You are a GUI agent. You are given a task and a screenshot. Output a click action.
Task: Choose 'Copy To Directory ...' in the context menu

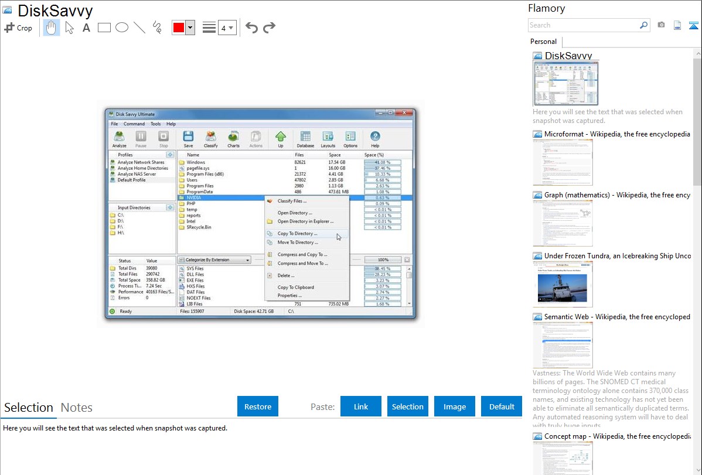(x=307, y=233)
